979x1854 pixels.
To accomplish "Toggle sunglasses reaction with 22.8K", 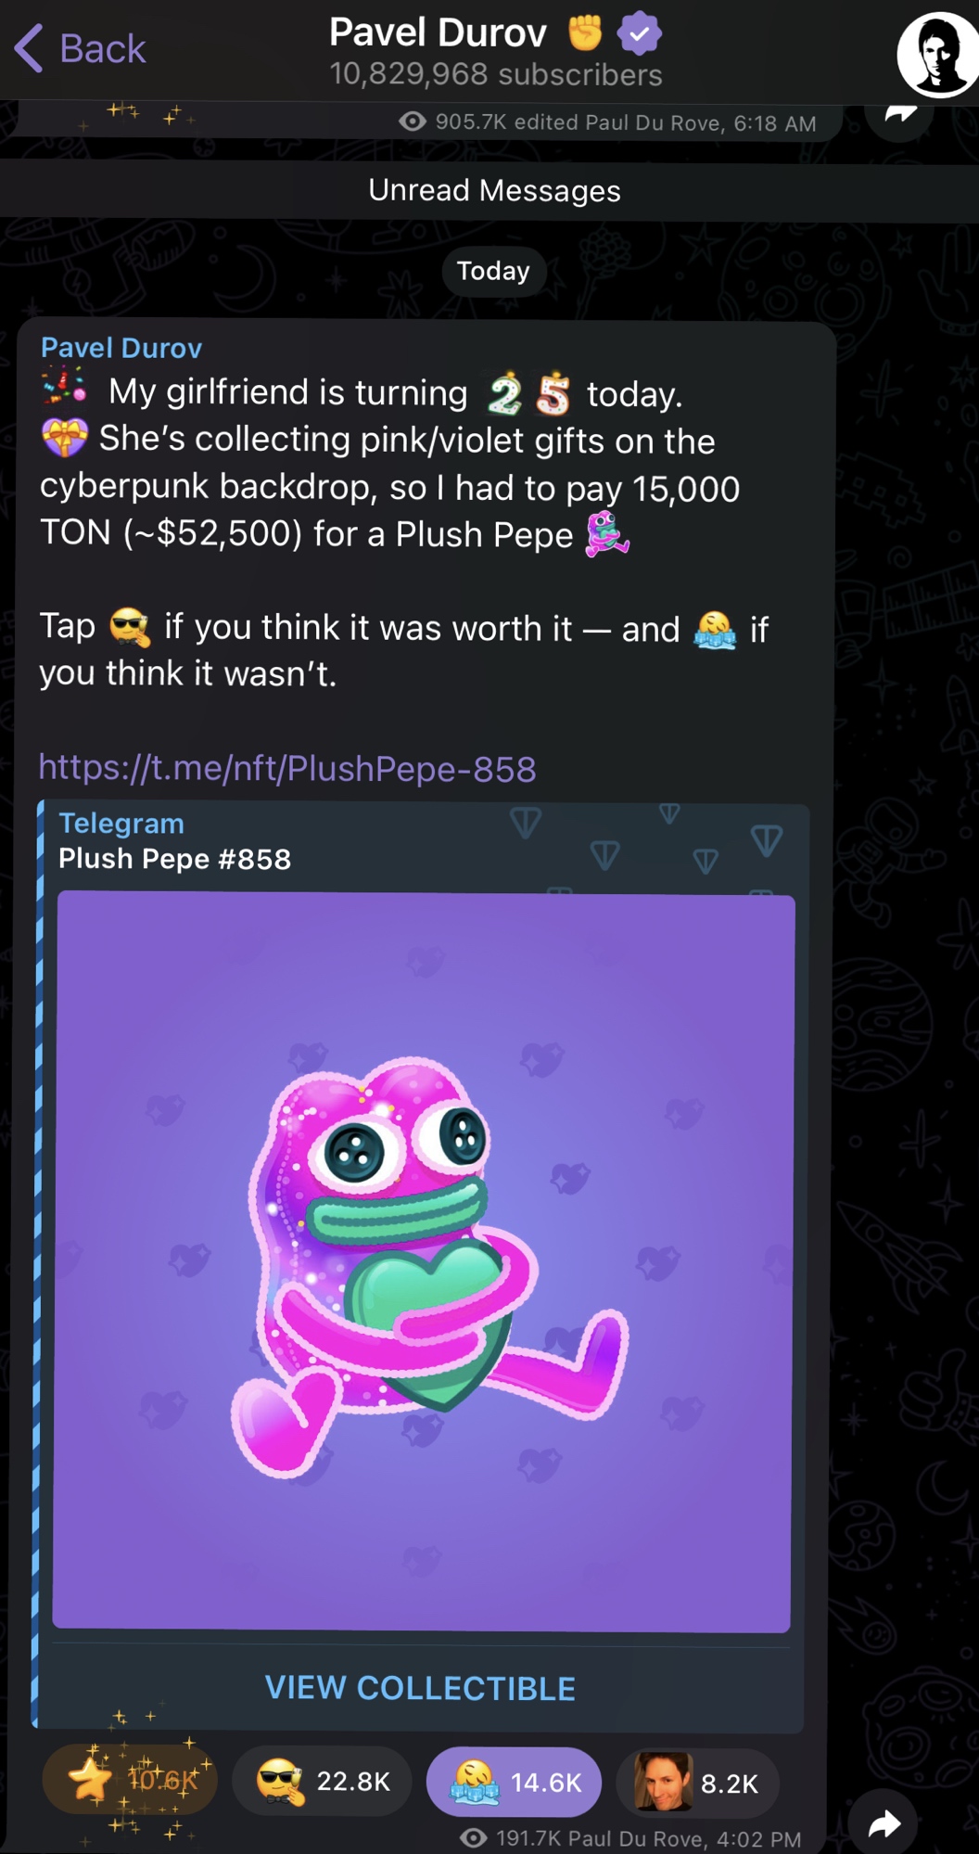I will click(322, 1781).
